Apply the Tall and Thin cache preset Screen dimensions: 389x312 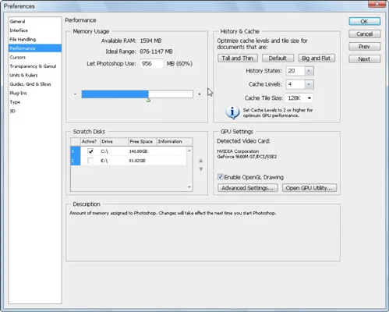point(238,58)
